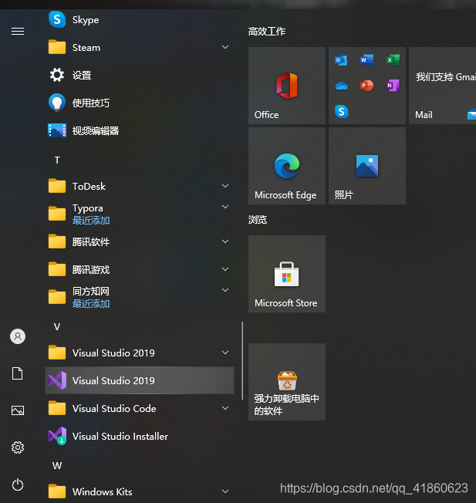Open the Office tile
476x503 pixels.
287,86
